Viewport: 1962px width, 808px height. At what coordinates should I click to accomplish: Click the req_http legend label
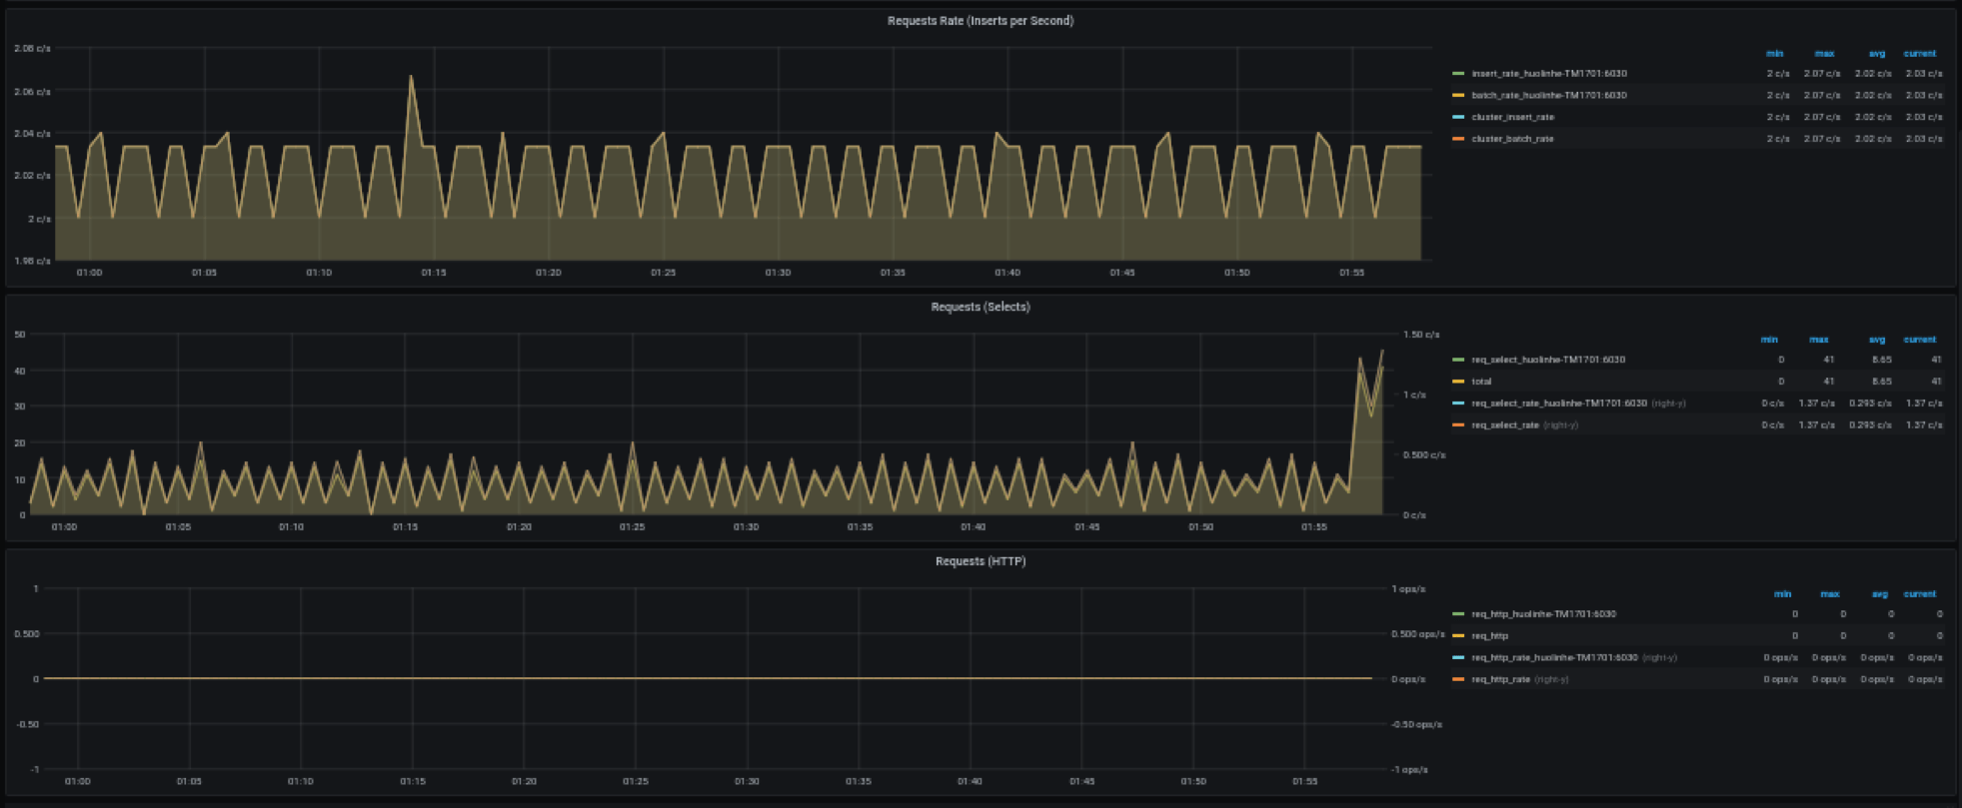point(1489,636)
